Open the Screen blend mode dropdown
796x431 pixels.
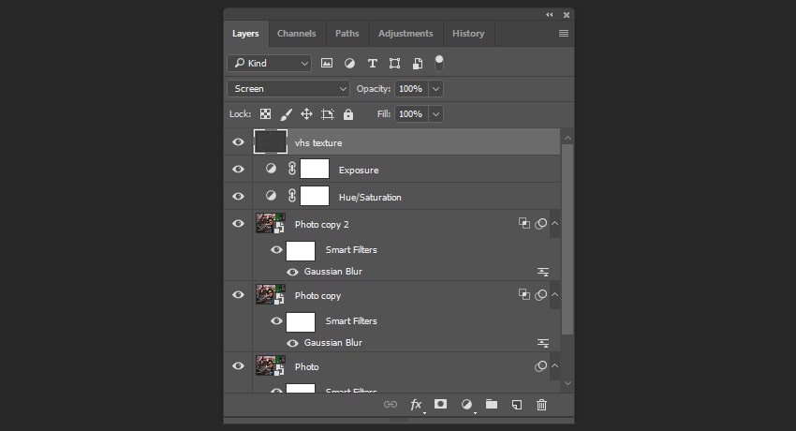point(288,89)
